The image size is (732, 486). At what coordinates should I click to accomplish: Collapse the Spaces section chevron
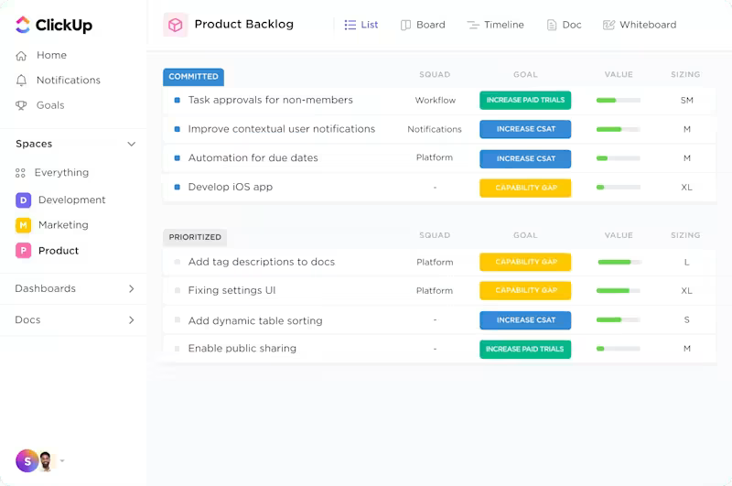(131, 144)
